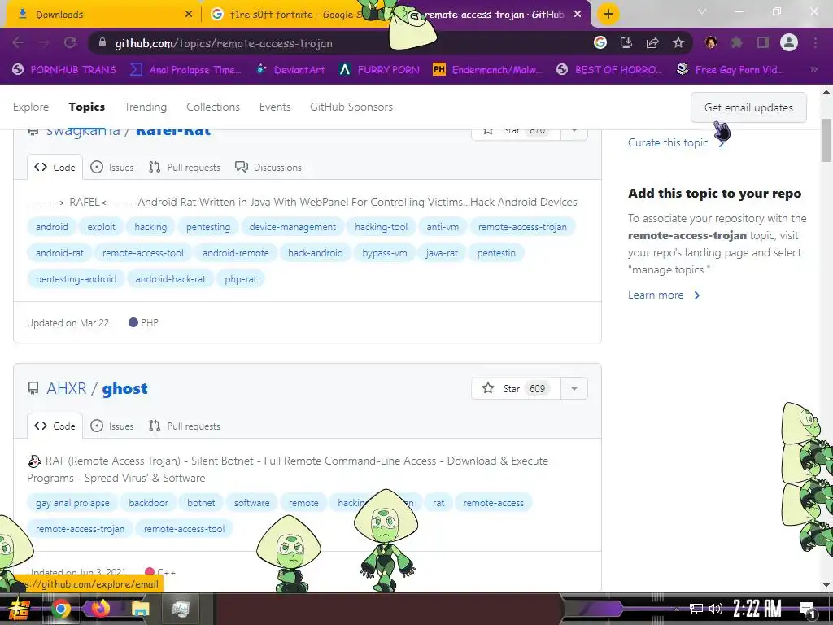
Task: Open ghost Code tab
Action: [55, 426]
